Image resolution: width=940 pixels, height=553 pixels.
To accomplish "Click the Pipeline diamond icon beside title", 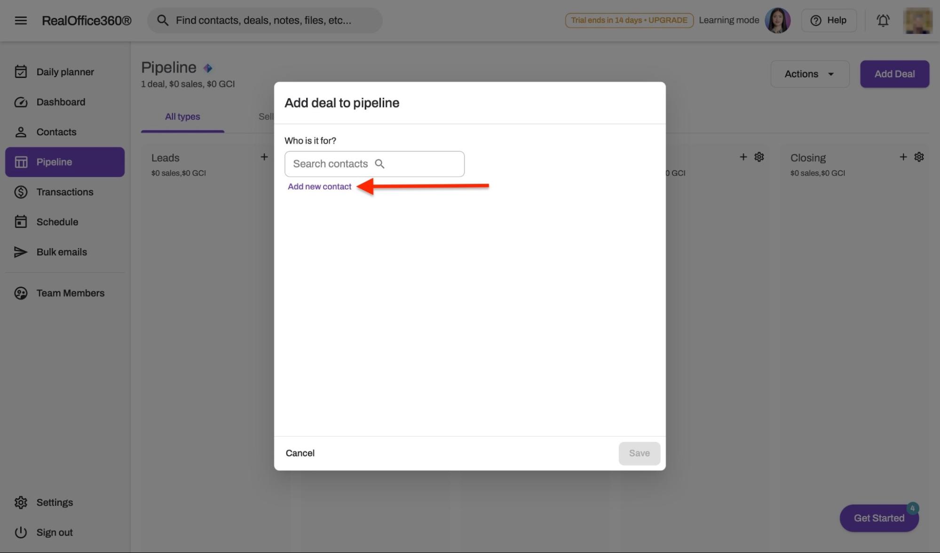I will 208,68.
